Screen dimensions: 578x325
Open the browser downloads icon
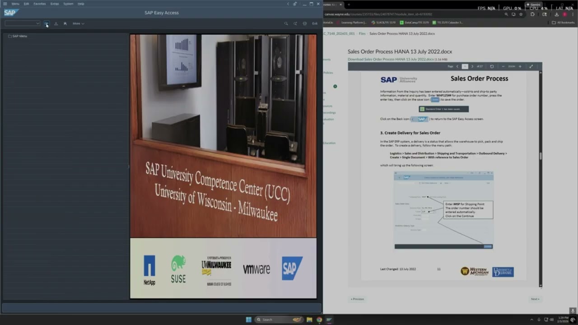coord(557,14)
